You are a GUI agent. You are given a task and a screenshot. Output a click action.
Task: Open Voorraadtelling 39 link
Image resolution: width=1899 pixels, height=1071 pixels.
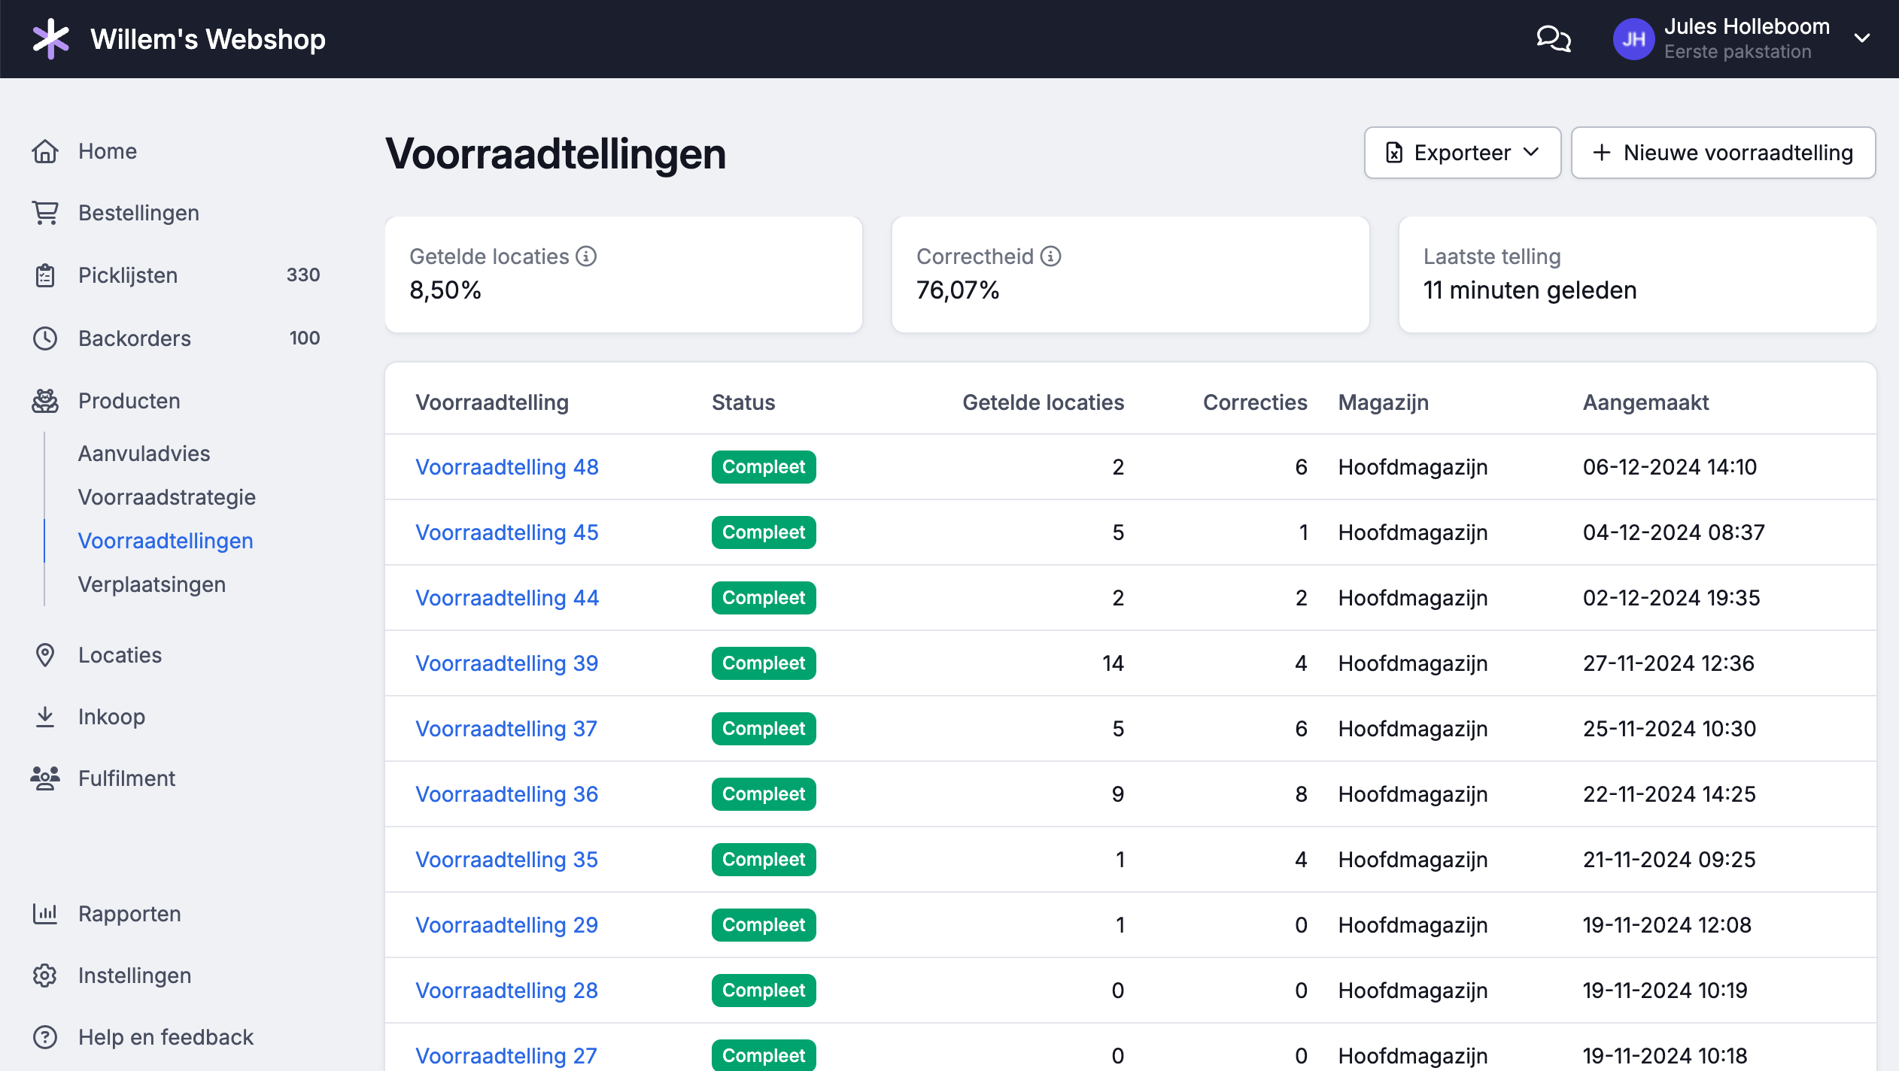tap(507, 663)
